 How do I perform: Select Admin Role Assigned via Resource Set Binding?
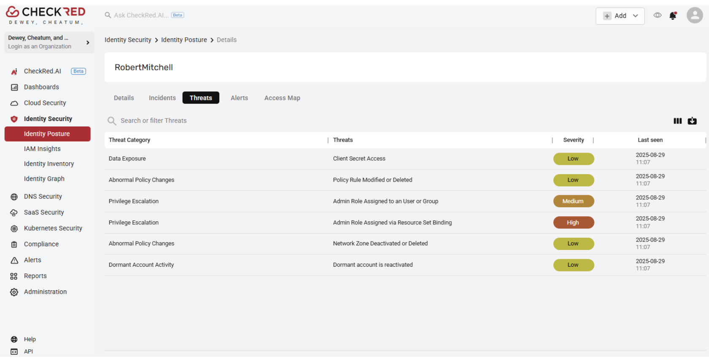coord(392,223)
